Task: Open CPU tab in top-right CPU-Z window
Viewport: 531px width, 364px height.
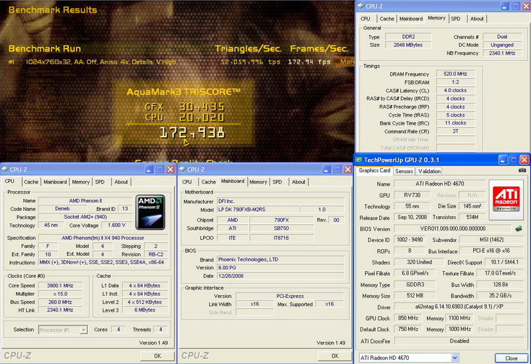Action: coord(366,19)
